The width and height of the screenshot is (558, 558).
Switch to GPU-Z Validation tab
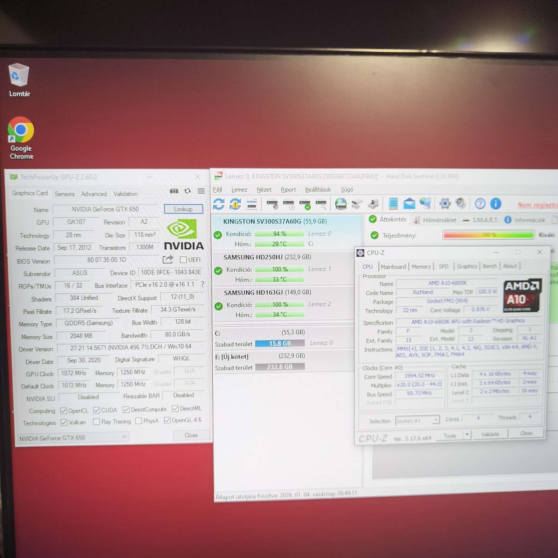(126, 194)
